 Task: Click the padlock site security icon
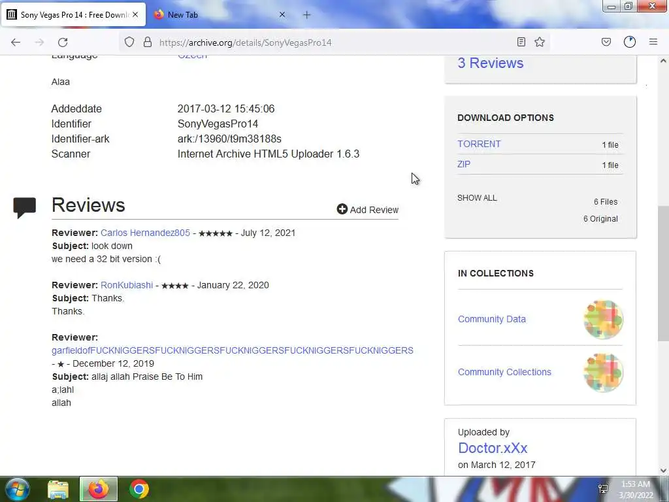pyautogui.click(x=148, y=42)
